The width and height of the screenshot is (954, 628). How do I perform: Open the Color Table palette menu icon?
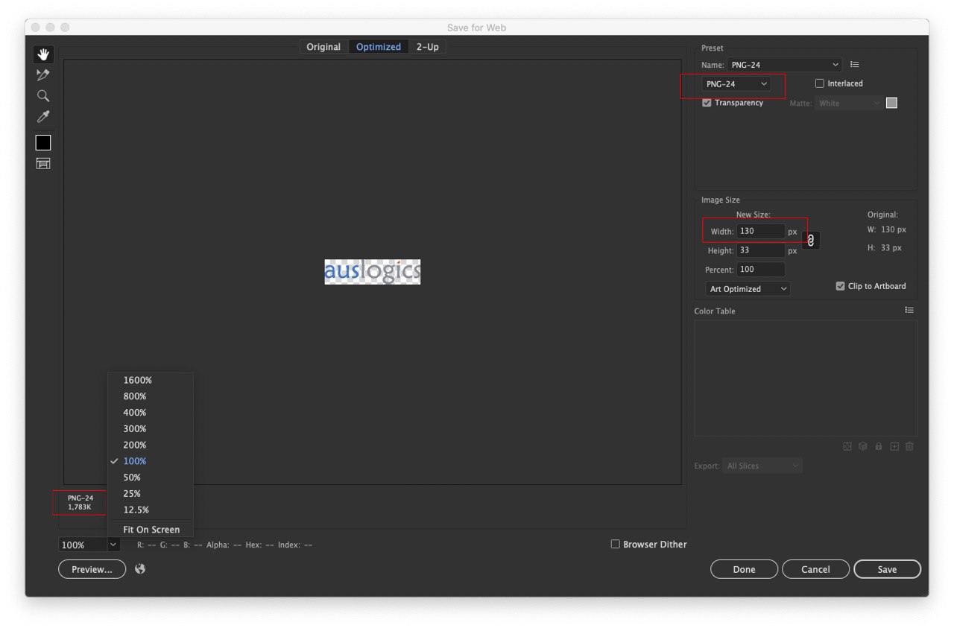coord(909,310)
